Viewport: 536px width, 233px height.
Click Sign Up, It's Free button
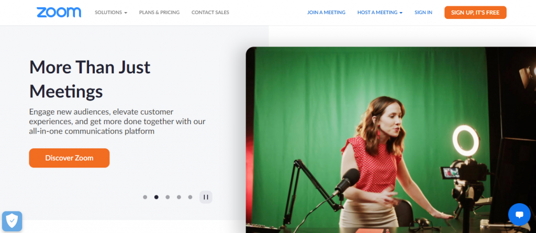click(x=475, y=13)
